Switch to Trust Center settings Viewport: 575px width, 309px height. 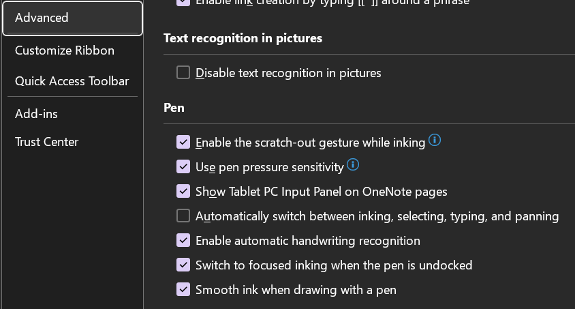coord(46,142)
